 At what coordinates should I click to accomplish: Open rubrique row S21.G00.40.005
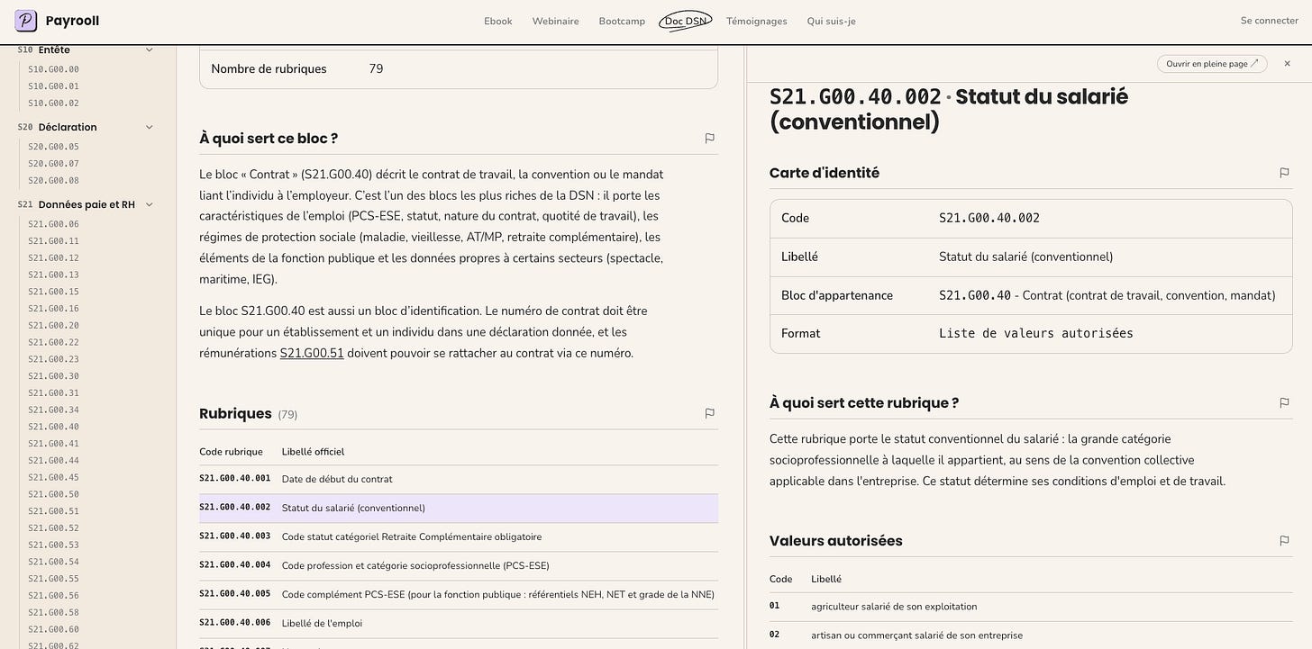pos(459,595)
